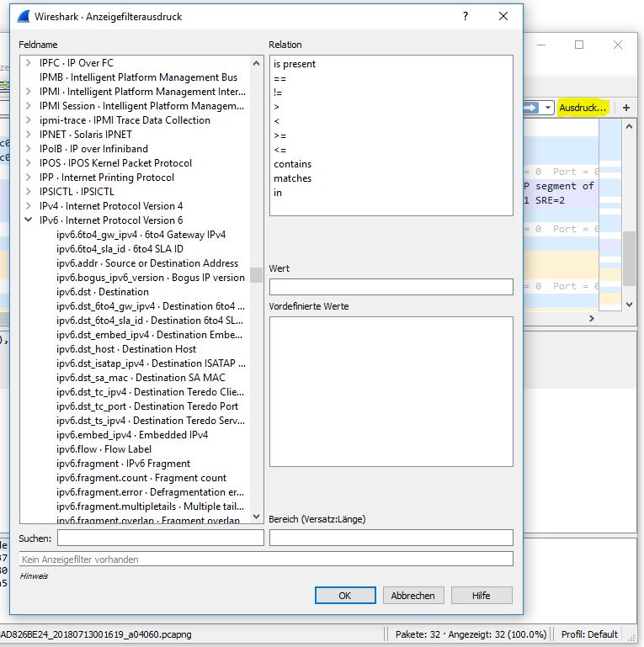Click the plus icon next to Ausdruck

pyautogui.click(x=625, y=108)
